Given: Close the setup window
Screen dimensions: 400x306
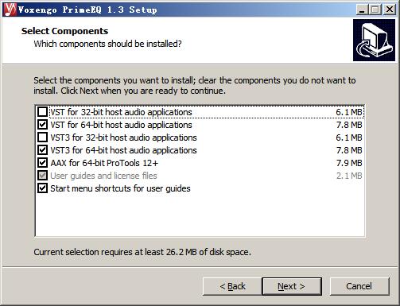Looking at the screenshot, I should (x=390, y=10).
